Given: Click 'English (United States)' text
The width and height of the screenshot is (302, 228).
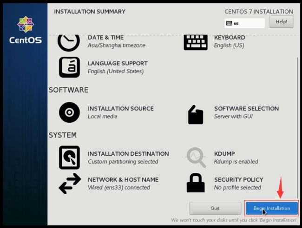Looking at the screenshot, I should click(116, 71).
